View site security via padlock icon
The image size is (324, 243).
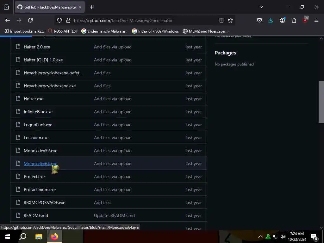coord(68,20)
